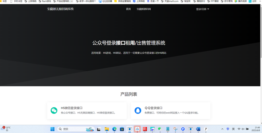This screenshot has width=262, height=133.
Task: Open the 苏宁易购 bookmark
Action: pos(227,1)
